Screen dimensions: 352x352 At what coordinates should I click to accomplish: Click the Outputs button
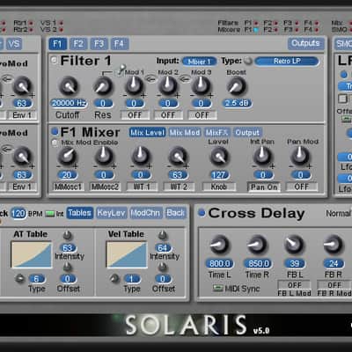click(305, 44)
